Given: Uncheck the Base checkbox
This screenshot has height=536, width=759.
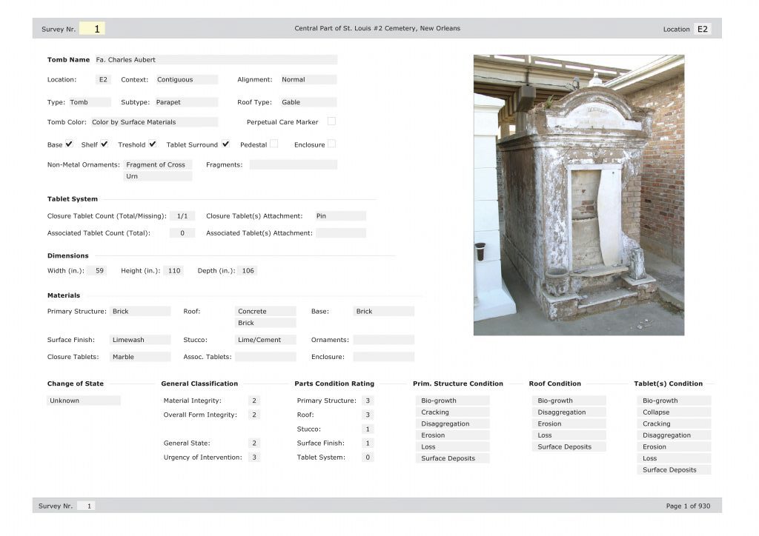Looking at the screenshot, I should tap(69, 144).
